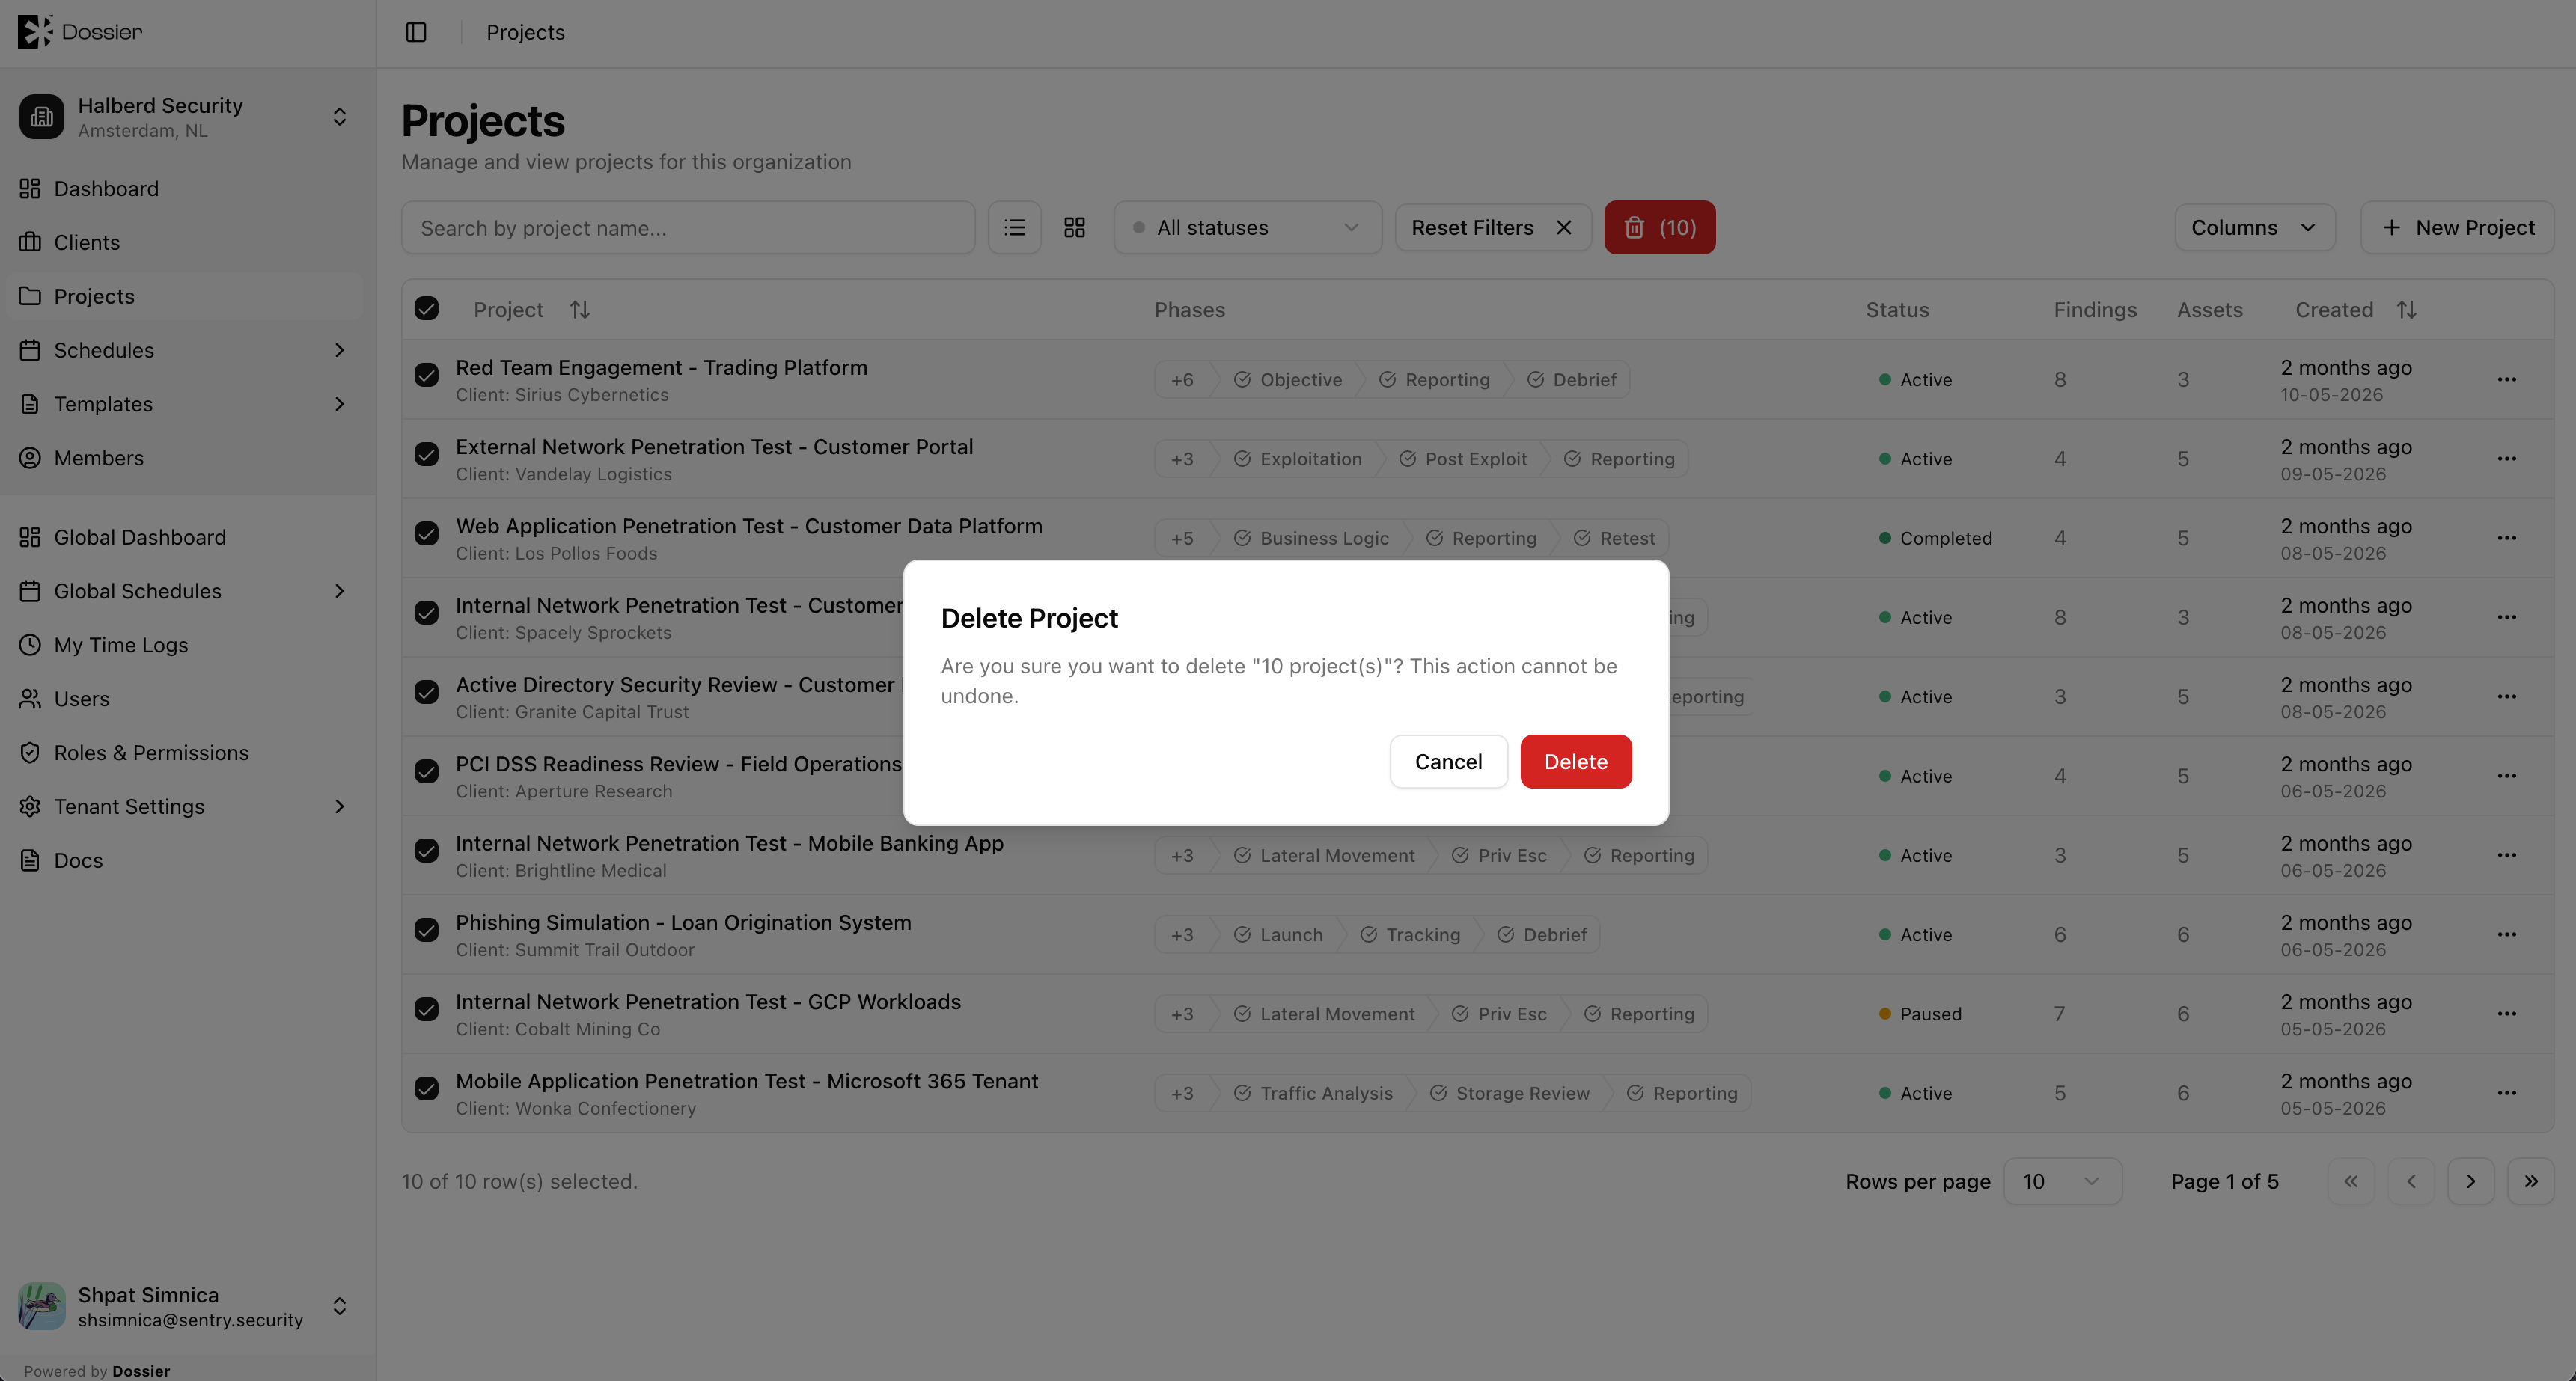
Task: Uncheck External Network Penetration Test row checkbox
Action: point(426,455)
